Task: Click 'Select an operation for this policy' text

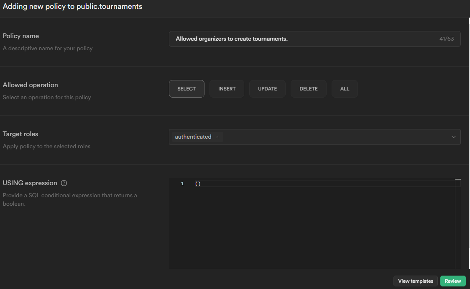Action: [x=47, y=97]
